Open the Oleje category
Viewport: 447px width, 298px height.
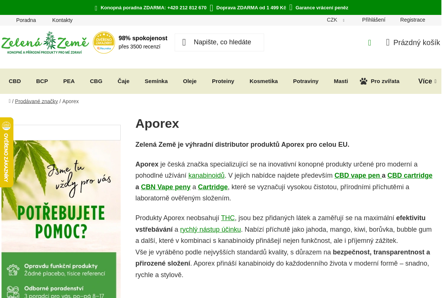(x=190, y=81)
